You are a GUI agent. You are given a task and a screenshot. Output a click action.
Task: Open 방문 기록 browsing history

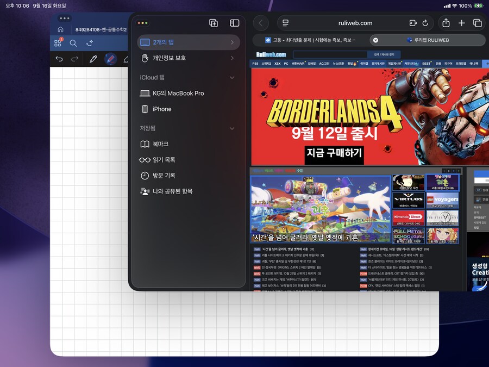[x=188, y=176]
